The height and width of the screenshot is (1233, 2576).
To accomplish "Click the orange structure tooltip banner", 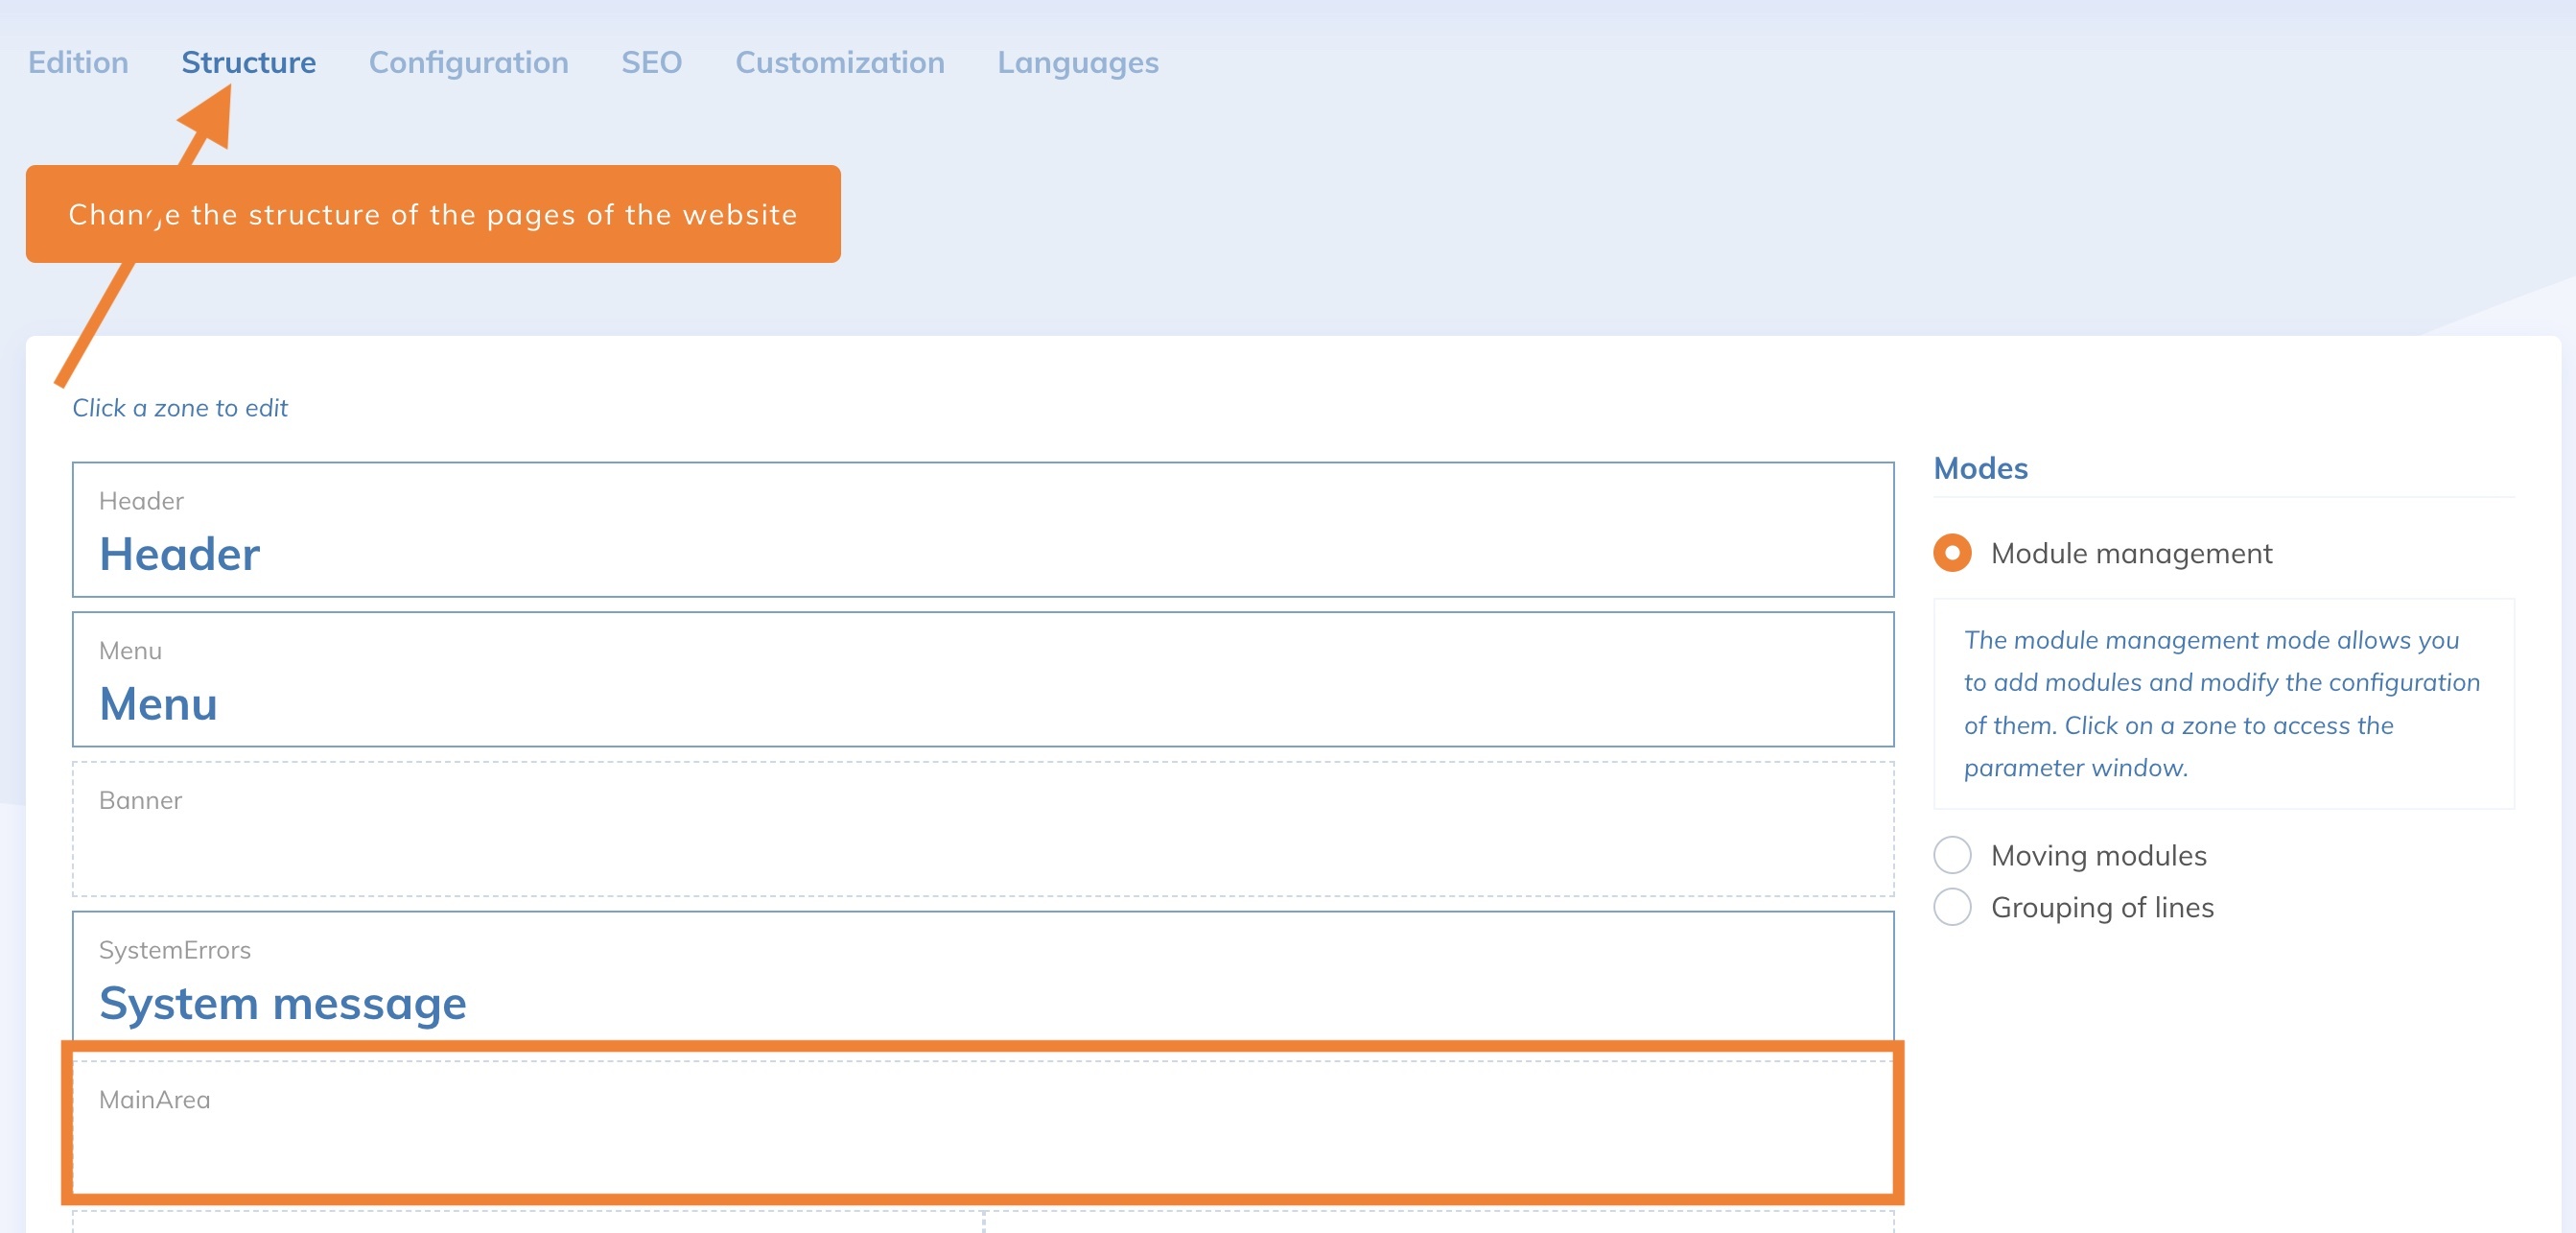I will [x=432, y=214].
